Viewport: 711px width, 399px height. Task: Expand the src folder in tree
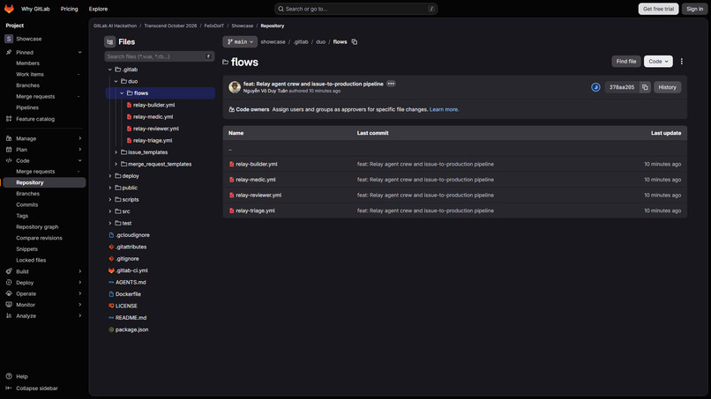tap(109, 211)
